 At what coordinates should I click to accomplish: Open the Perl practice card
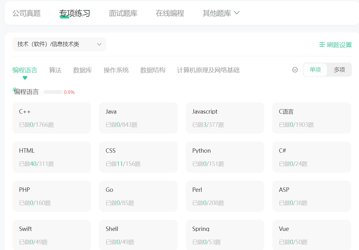click(x=225, y=196)
